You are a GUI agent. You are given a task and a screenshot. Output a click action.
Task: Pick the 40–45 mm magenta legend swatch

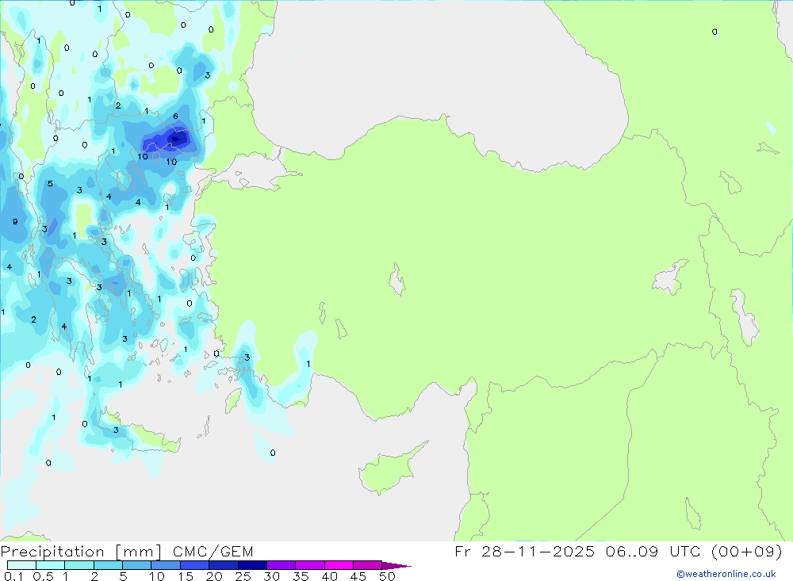[x=339, y=565]
